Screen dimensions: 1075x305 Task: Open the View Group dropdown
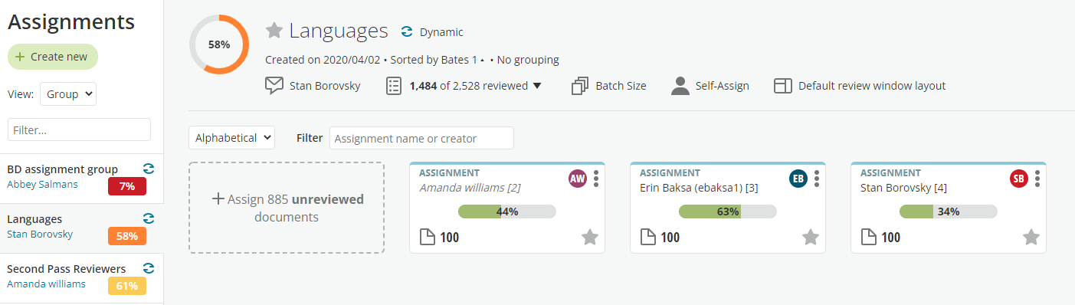point(67,93)
